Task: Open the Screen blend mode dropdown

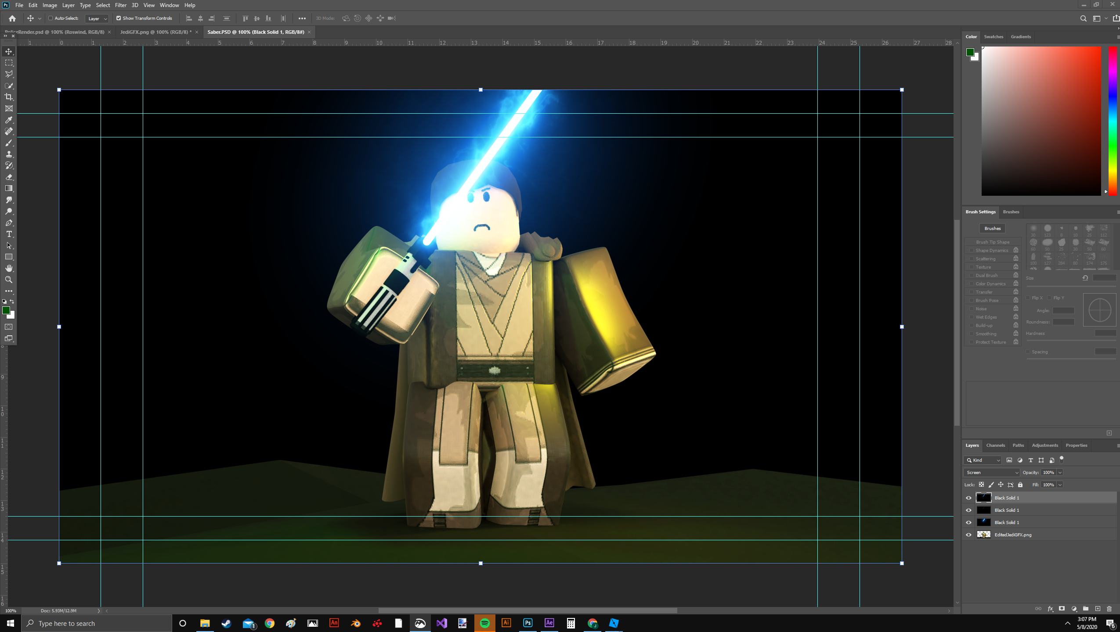Action: tap(991, 472)
